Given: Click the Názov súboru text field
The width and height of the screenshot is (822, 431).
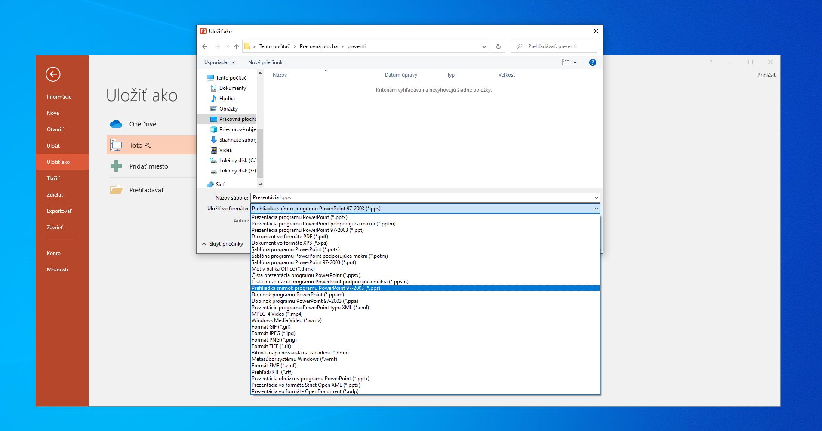Looking at the screenshot, I should coord(422,198).
